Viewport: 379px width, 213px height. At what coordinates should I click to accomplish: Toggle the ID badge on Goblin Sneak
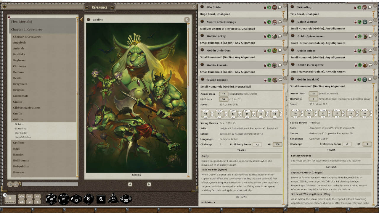click(x=359, y=79)
